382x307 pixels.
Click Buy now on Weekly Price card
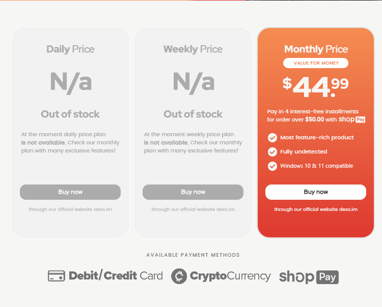[193, 192]
